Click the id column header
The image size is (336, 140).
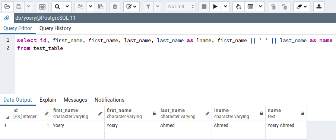[x=31, y=114]
